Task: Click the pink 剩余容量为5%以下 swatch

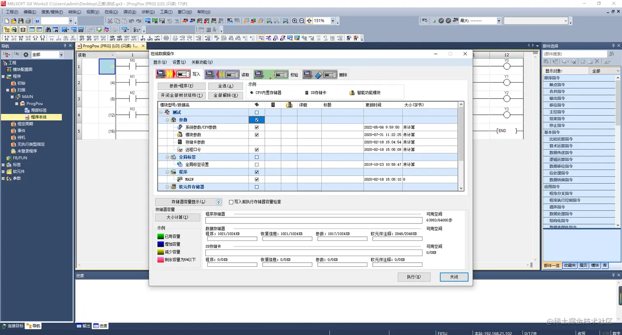Action: [160, 260]
